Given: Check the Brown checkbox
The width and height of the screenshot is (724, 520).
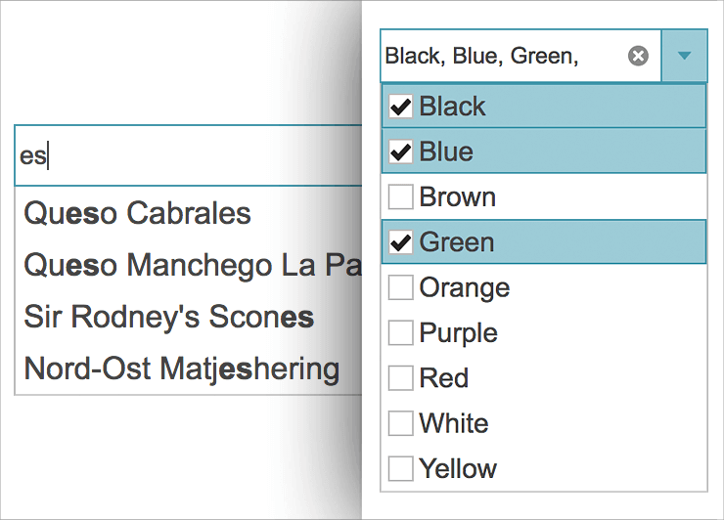Looking at the screenshot, I should click(400, 197).
